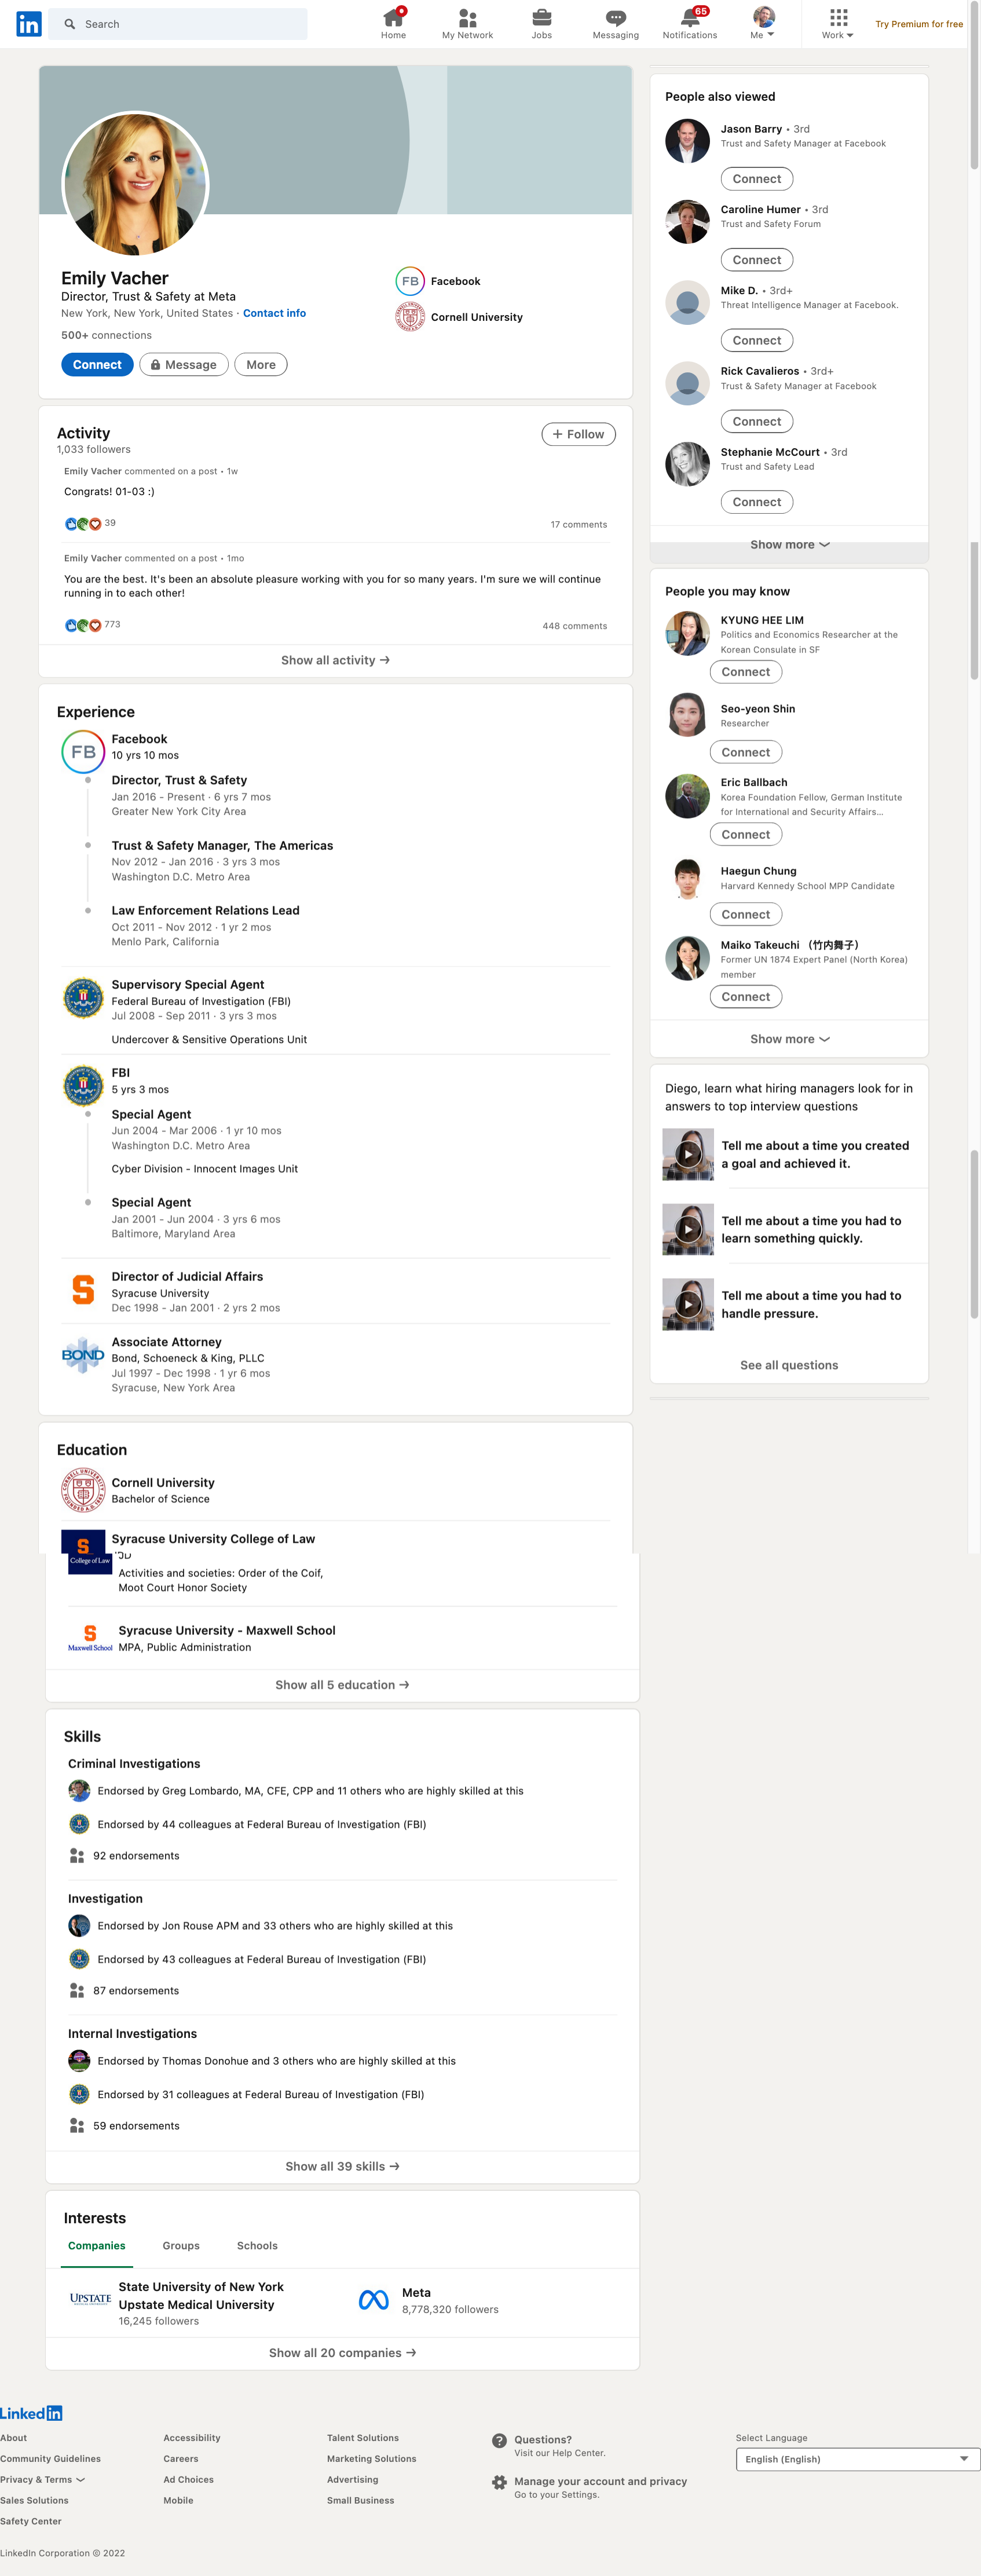The width and height of the screenshot is (981, 2576).
Task: Open Jason Barry's profile photo
Action: coord(688,141)
